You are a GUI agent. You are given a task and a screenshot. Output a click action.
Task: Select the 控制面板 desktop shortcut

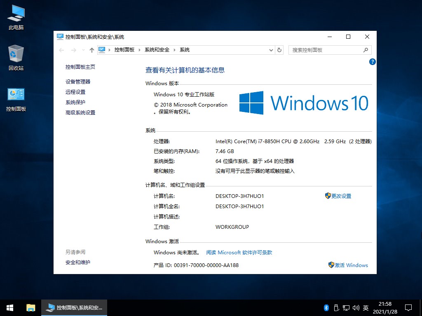pyautogui.click(x=16, y=100)
